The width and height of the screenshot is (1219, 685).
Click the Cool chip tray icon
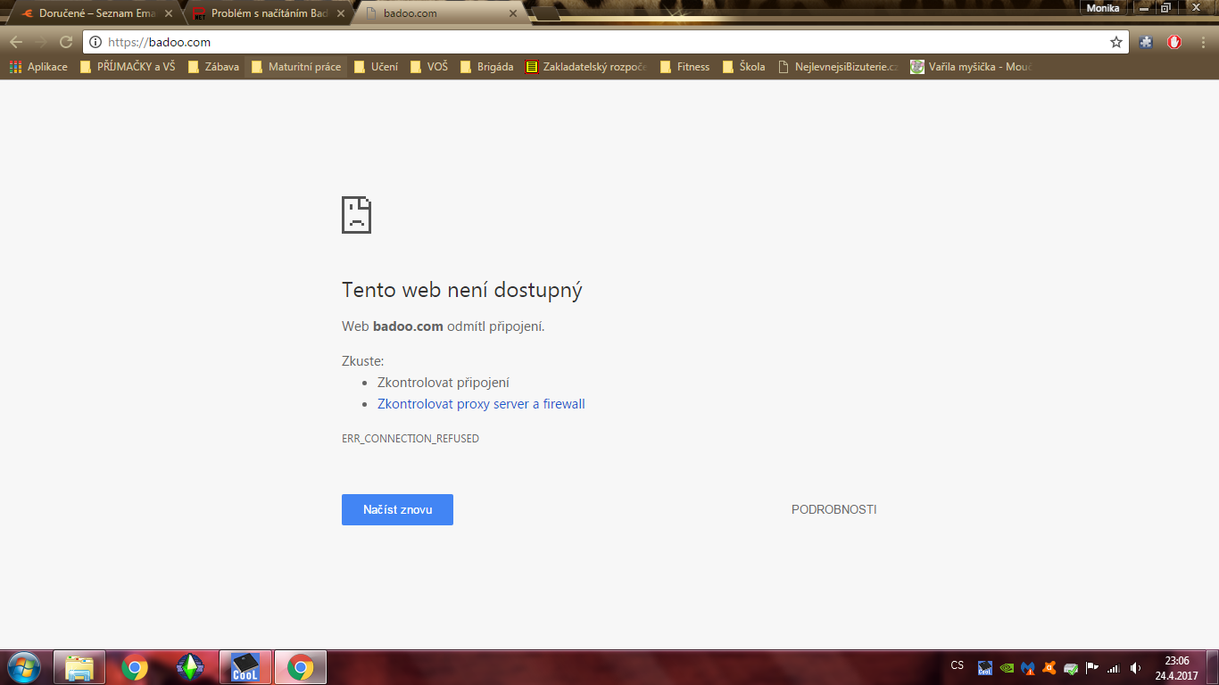click(x=985, y=667)
